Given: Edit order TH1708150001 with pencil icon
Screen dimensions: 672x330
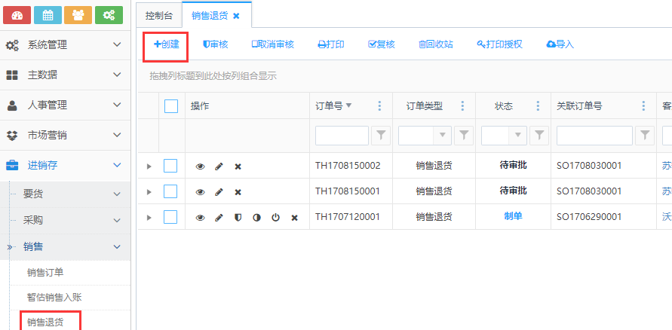Looking at the screenshot, I should [x=219, y=191].
